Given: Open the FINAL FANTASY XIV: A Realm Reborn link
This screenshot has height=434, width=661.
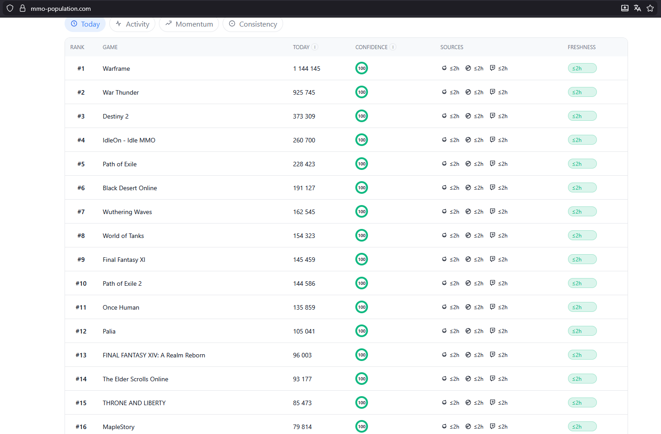Looking at the screenshot, I should [154, 355].
